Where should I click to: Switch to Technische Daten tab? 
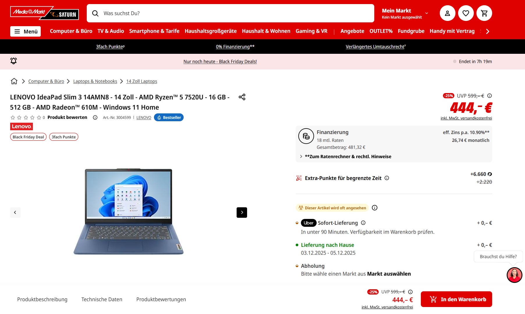click(102, 299)
